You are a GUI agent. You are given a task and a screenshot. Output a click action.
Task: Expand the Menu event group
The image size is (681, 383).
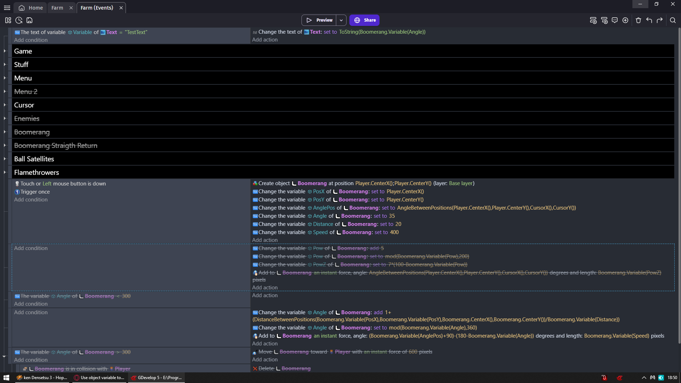[x=5, y=78]
